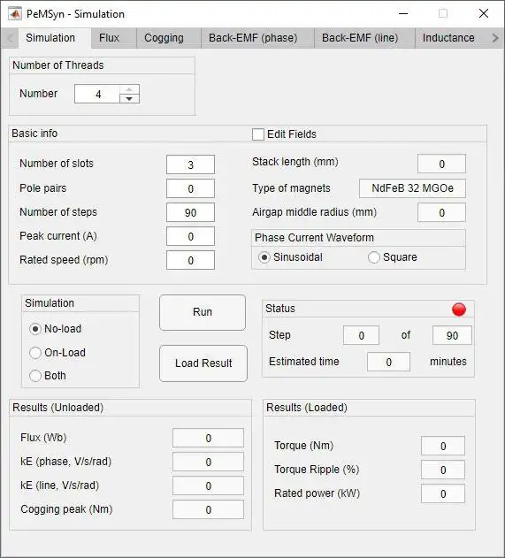Screen dimensions: 505x558
Task: Click the Number of steps field
Action: pyautogui.click(x=190, y=212)
